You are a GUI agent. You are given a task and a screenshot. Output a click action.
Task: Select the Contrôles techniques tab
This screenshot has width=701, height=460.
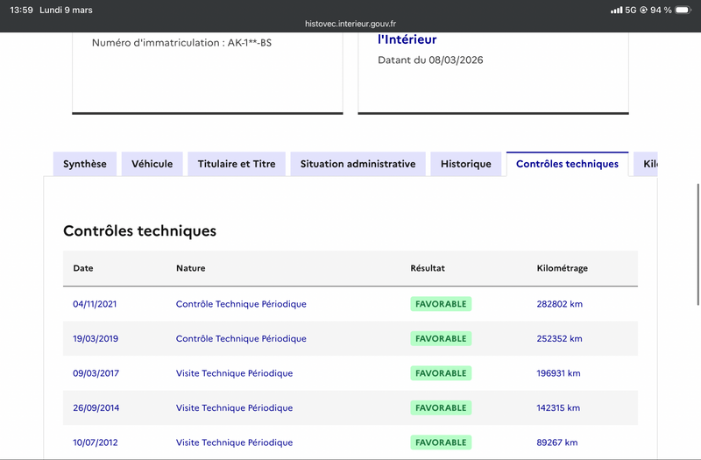click(x=567, y=164)
